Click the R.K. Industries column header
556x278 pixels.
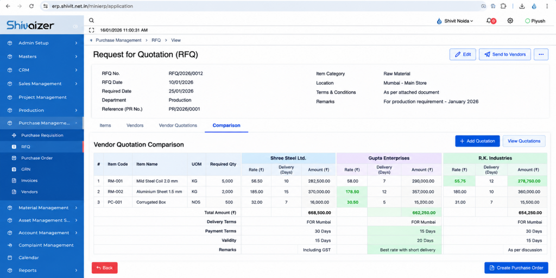point(495,158)
